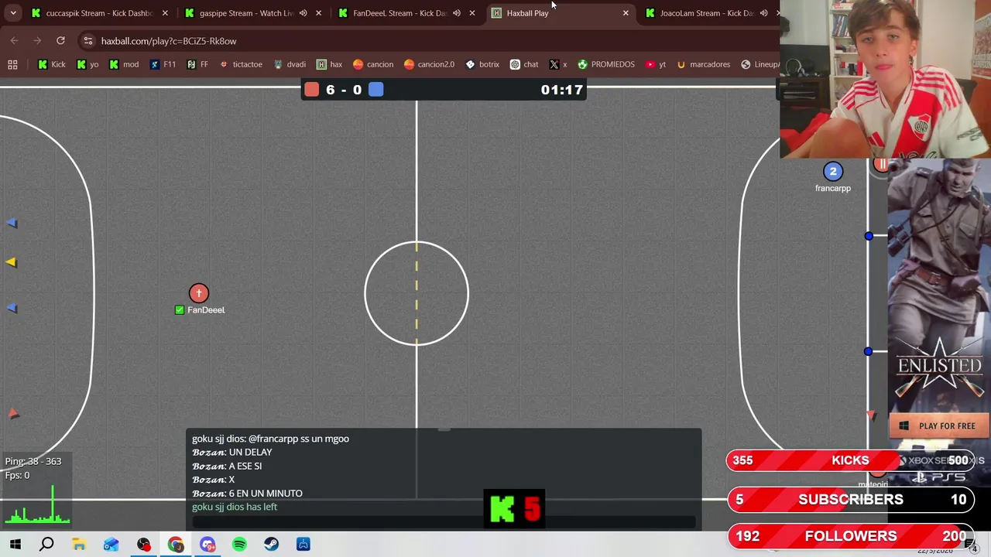Open the cancion2.0 bookmark
This screenshot has height=557, width=991.
428,64
